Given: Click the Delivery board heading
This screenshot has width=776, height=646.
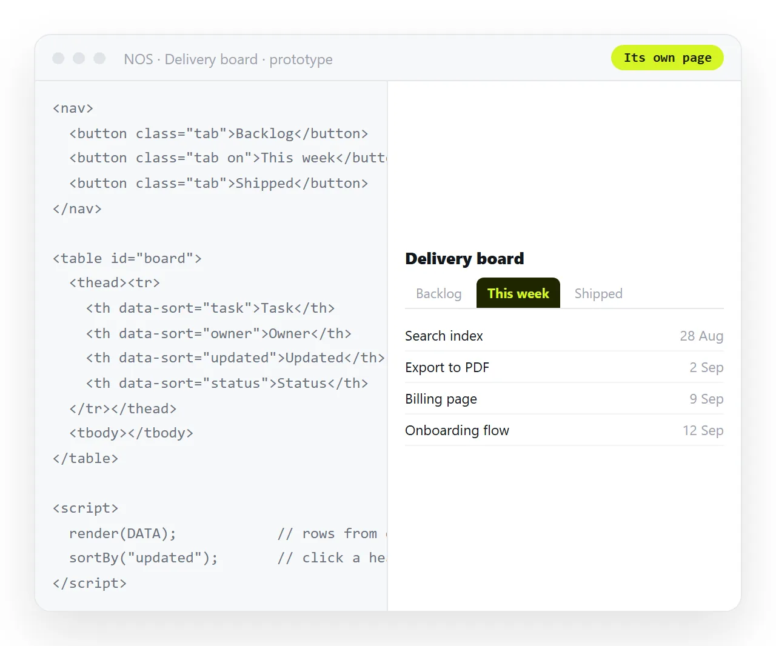Looking at the screenshot, I should pos(464,259).
